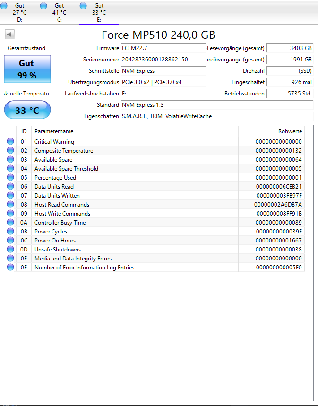Click status orb of Controller Busy Time row
318x406 pixels.
click(x=10, y=222)
